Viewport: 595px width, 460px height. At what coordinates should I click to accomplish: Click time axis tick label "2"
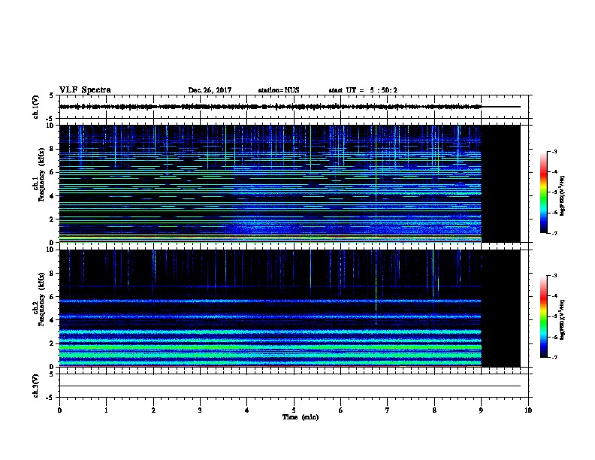153,410
